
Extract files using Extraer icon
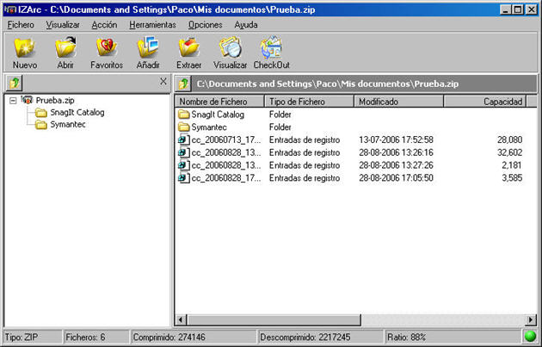coord(188,51)
